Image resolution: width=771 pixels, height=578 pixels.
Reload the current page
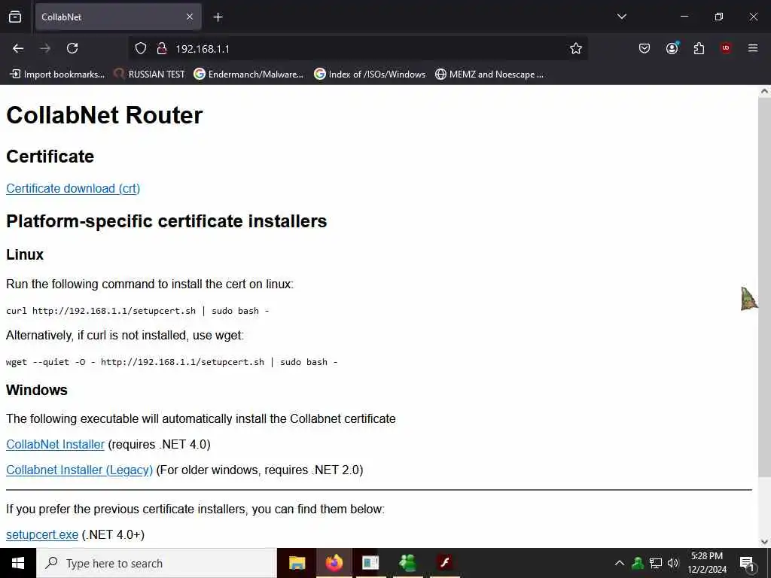tap(72, 48)
